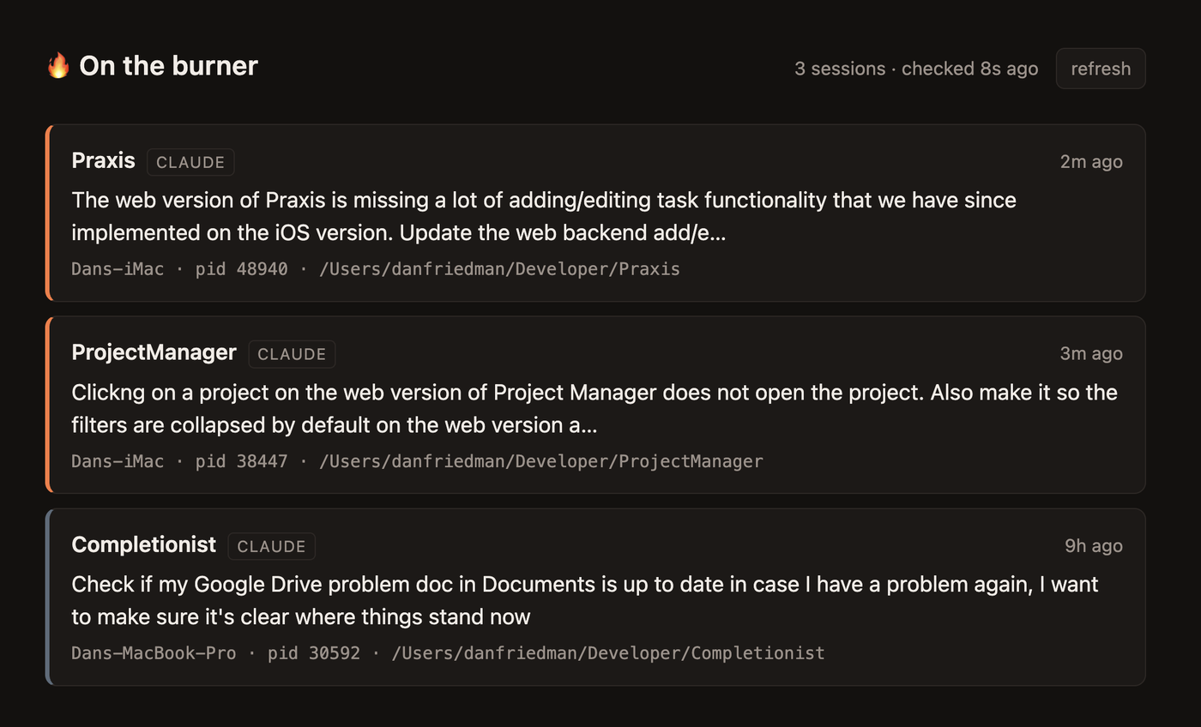Click the Praxis prompt about missing task functionality
The width and height of the screenshot is (1201, 727).
pyautogui.click(x=544, y=216)
